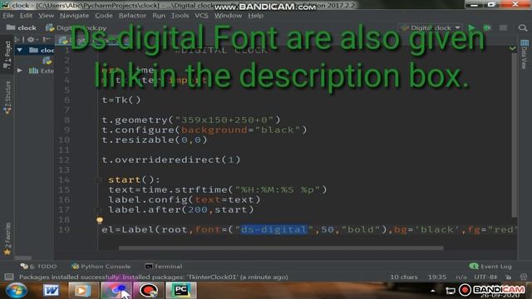Toggle fold marker at line 17
The image size is (532, 299).
(x=98, y=209)
